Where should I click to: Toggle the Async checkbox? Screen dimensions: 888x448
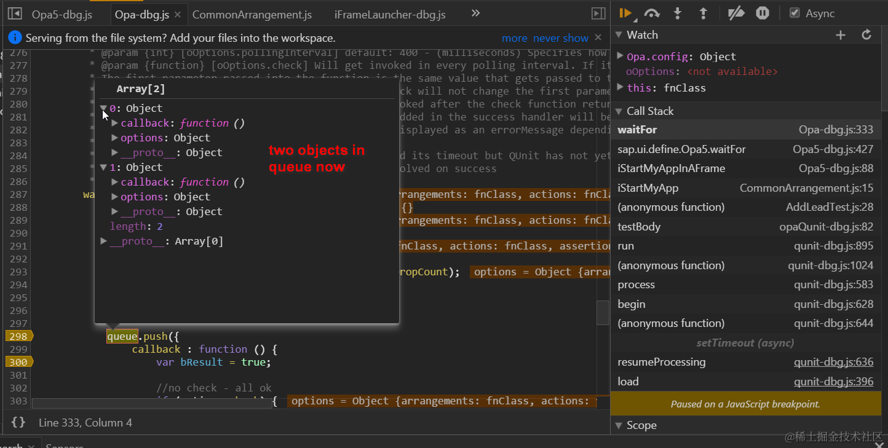(x=795, y=13)
